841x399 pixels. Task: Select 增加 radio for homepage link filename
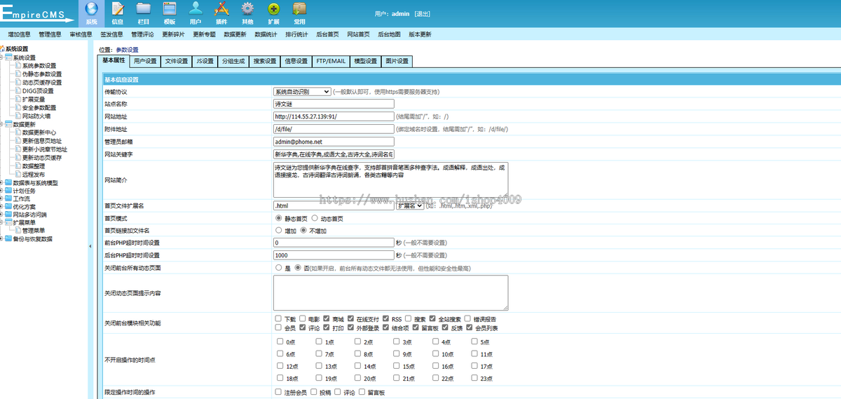[x=280, y=230]
